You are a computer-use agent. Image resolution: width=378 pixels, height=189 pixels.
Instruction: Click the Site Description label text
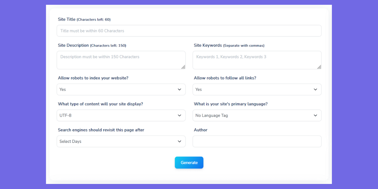(x=73, y=45)
